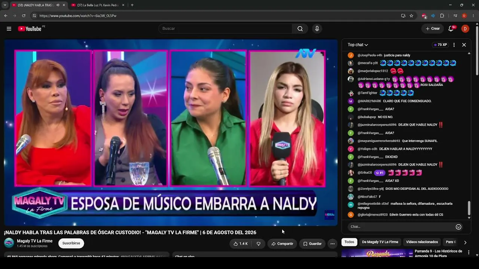Click username @NicoFalc67 in chat
Viewport: 479px width, 269px height.
click(x=367, y=197)
